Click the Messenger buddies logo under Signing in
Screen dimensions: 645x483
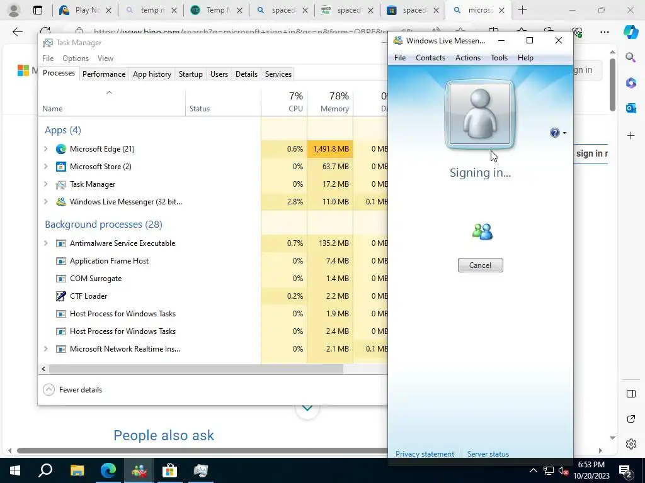[x=482, y=232]
